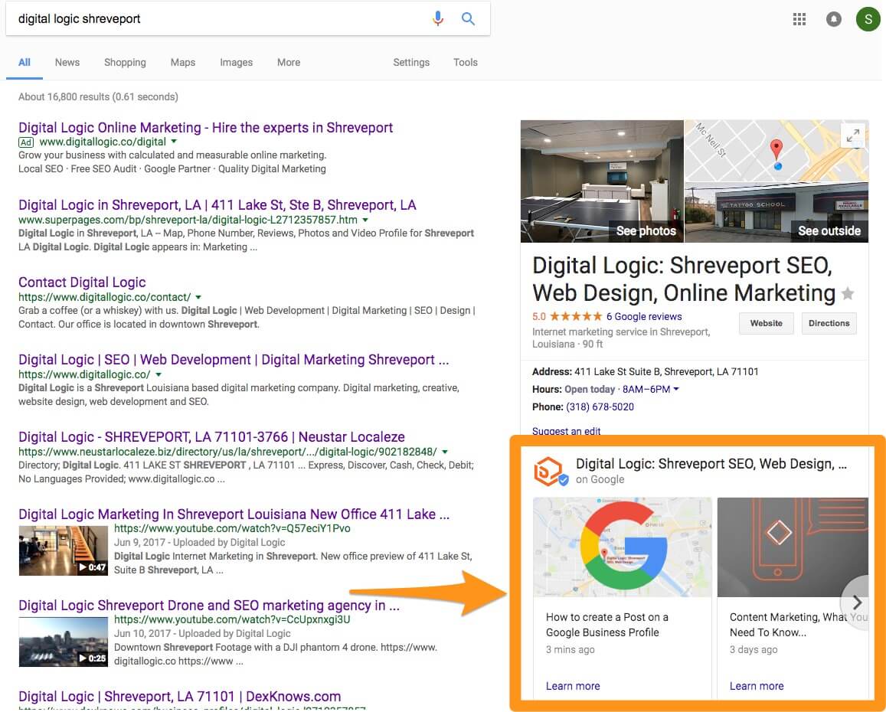Open the Content Marketing post image
Screen dimensions: 886x712
click(x=793, y=547)
